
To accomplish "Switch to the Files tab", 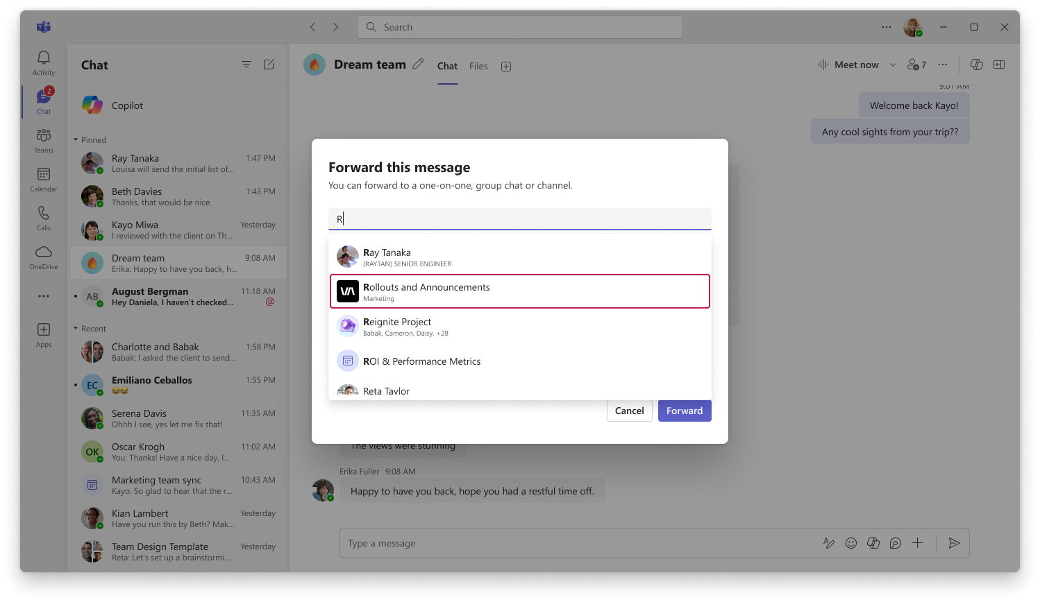I will coord(478,66).
